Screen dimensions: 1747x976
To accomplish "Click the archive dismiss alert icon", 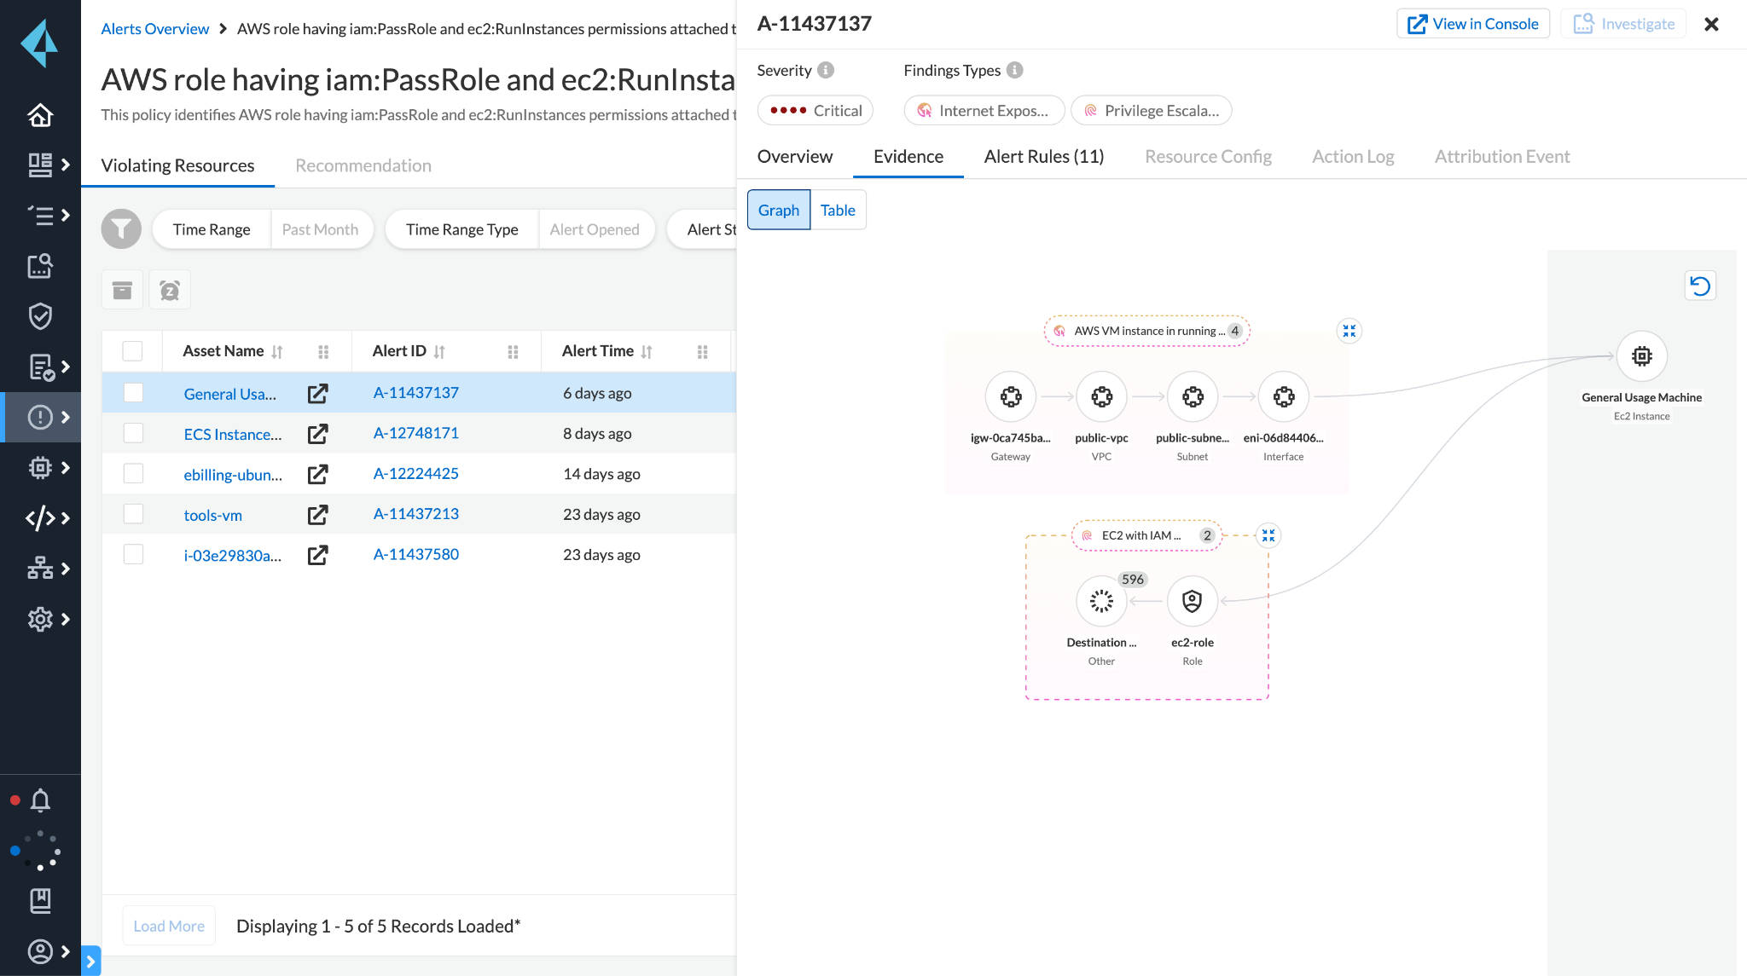I will pos(122,291).
